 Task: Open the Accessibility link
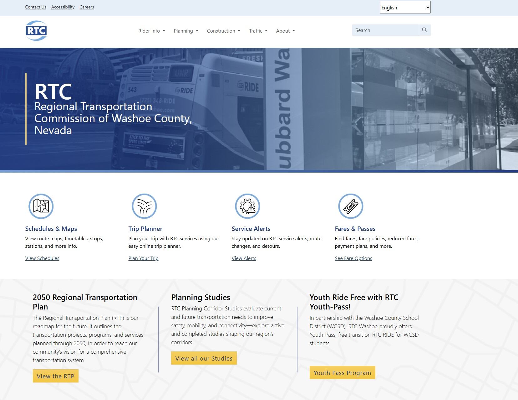[x=63, y=7]
